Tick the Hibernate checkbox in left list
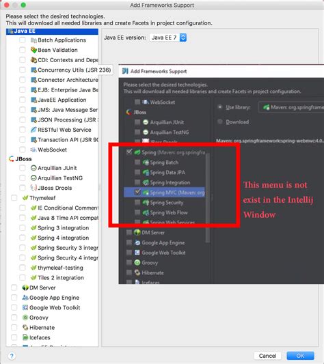The image size is (324, 364). tap(14, 328)
